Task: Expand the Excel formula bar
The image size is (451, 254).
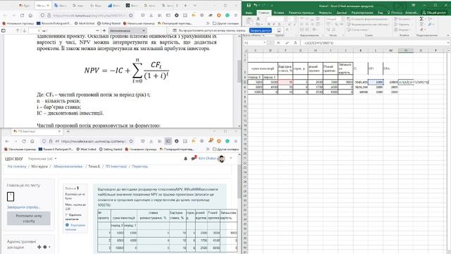Action: click(449, 42)
